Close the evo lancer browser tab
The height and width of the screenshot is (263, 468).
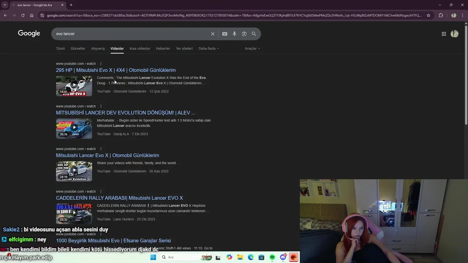point(62,5)
